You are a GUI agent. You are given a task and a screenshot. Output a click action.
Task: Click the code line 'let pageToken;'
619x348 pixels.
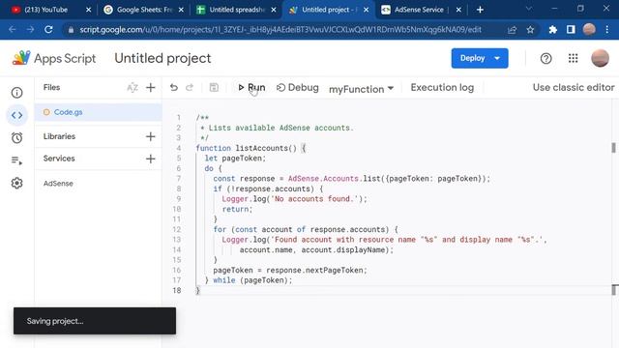coord(235,159)
